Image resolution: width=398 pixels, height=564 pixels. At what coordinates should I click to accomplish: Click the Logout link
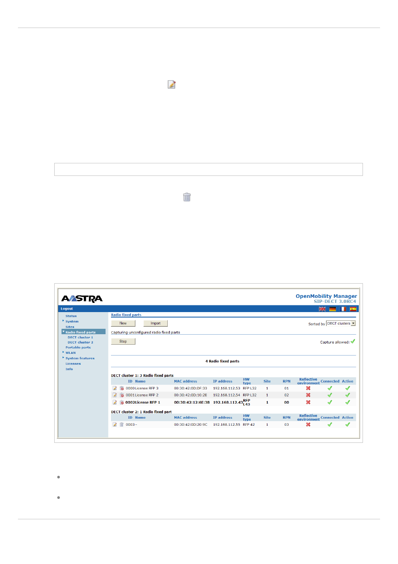click(x=67, y=309)
